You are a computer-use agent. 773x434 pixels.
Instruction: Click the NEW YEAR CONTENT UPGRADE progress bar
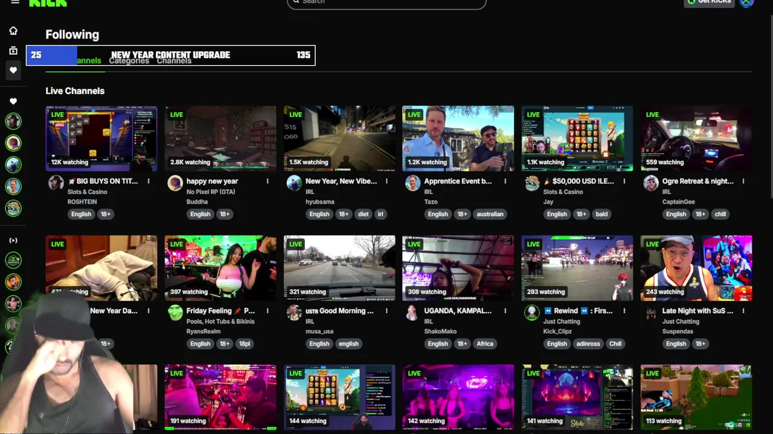point(170,55)
